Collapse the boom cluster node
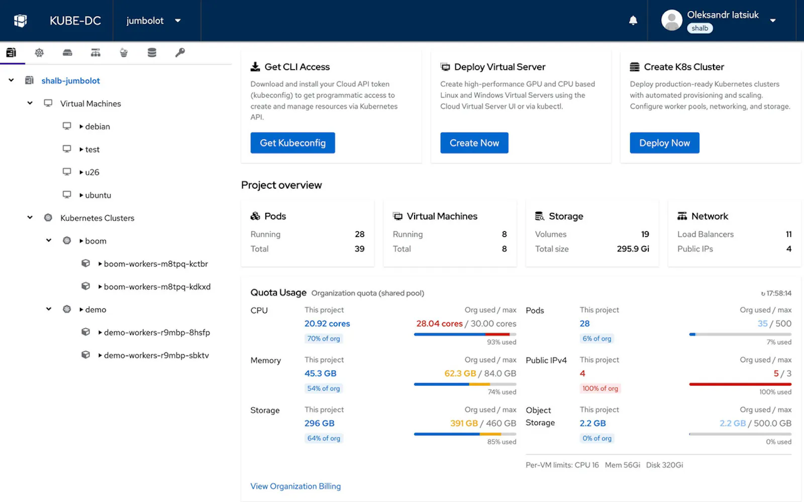Viewport: 804px width, 502px height. 49,240
